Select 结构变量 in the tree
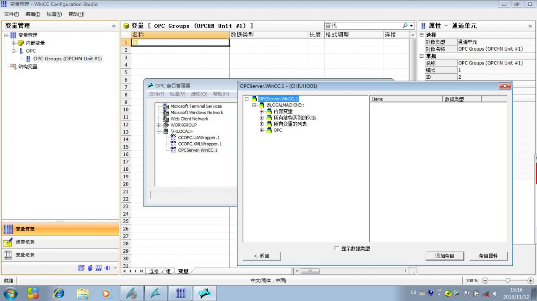The width and height of the screenshot is (537, 301). 28,66
